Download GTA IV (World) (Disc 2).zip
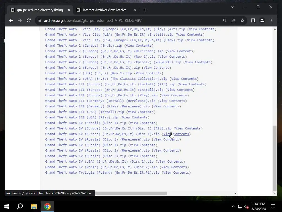 101,167
